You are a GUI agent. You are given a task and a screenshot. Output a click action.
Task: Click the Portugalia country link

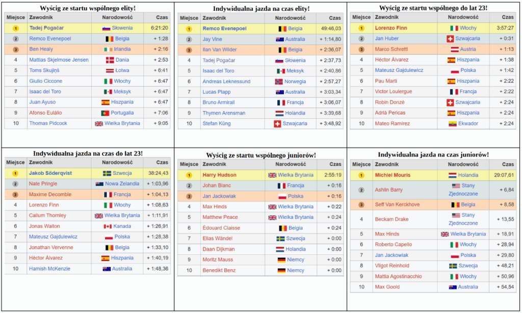pos(122,113)
